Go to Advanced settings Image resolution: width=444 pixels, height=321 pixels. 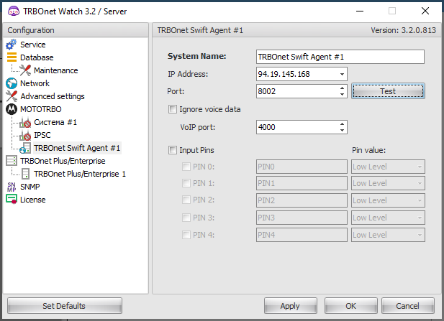point(53,96)
